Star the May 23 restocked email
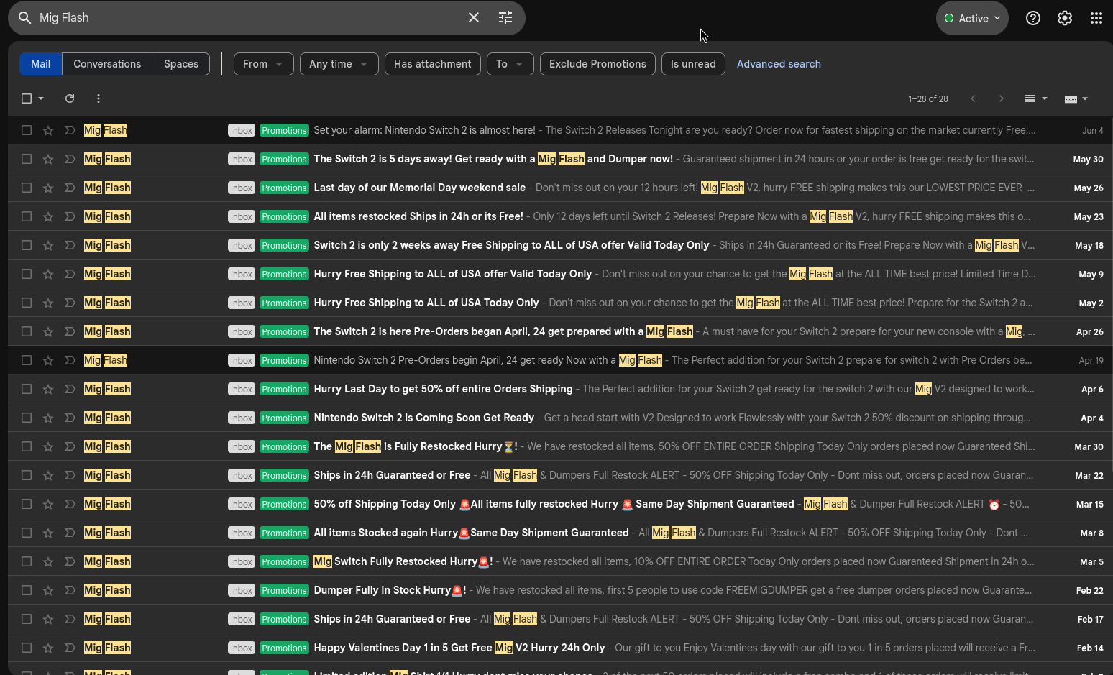Viewport: 1113px width, 675px height. coord(48,216)
